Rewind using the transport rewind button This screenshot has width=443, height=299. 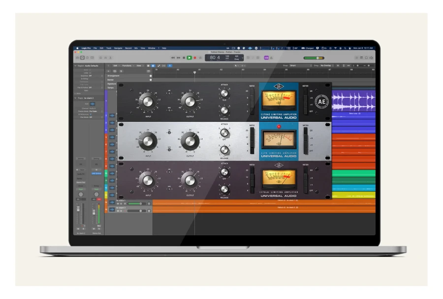coord(173,58)
